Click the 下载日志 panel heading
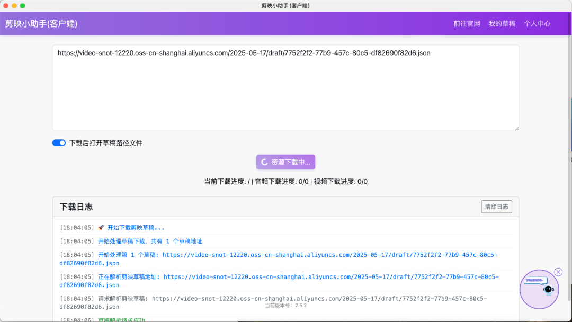Viewport: 572px width, 322px height. tap(76, 207)
